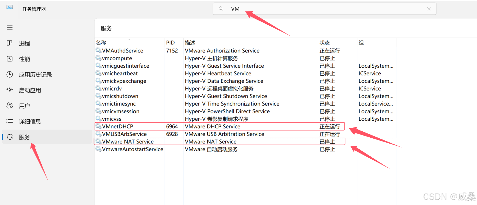Click the vmickvpexchange service icon

tap(98, 81)
